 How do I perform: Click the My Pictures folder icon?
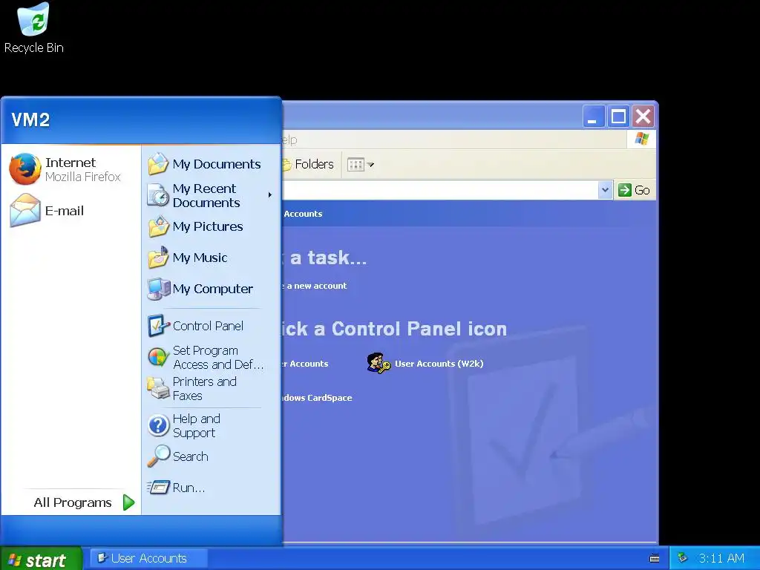(158, 226)
